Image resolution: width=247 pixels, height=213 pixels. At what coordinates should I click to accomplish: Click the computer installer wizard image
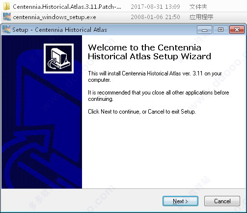point(58,58)
